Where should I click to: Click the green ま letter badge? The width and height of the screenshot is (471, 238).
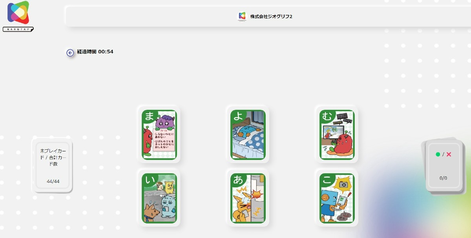click(150, 116)
